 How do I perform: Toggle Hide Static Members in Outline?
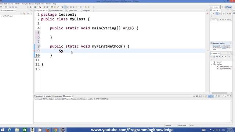(220, 56)
